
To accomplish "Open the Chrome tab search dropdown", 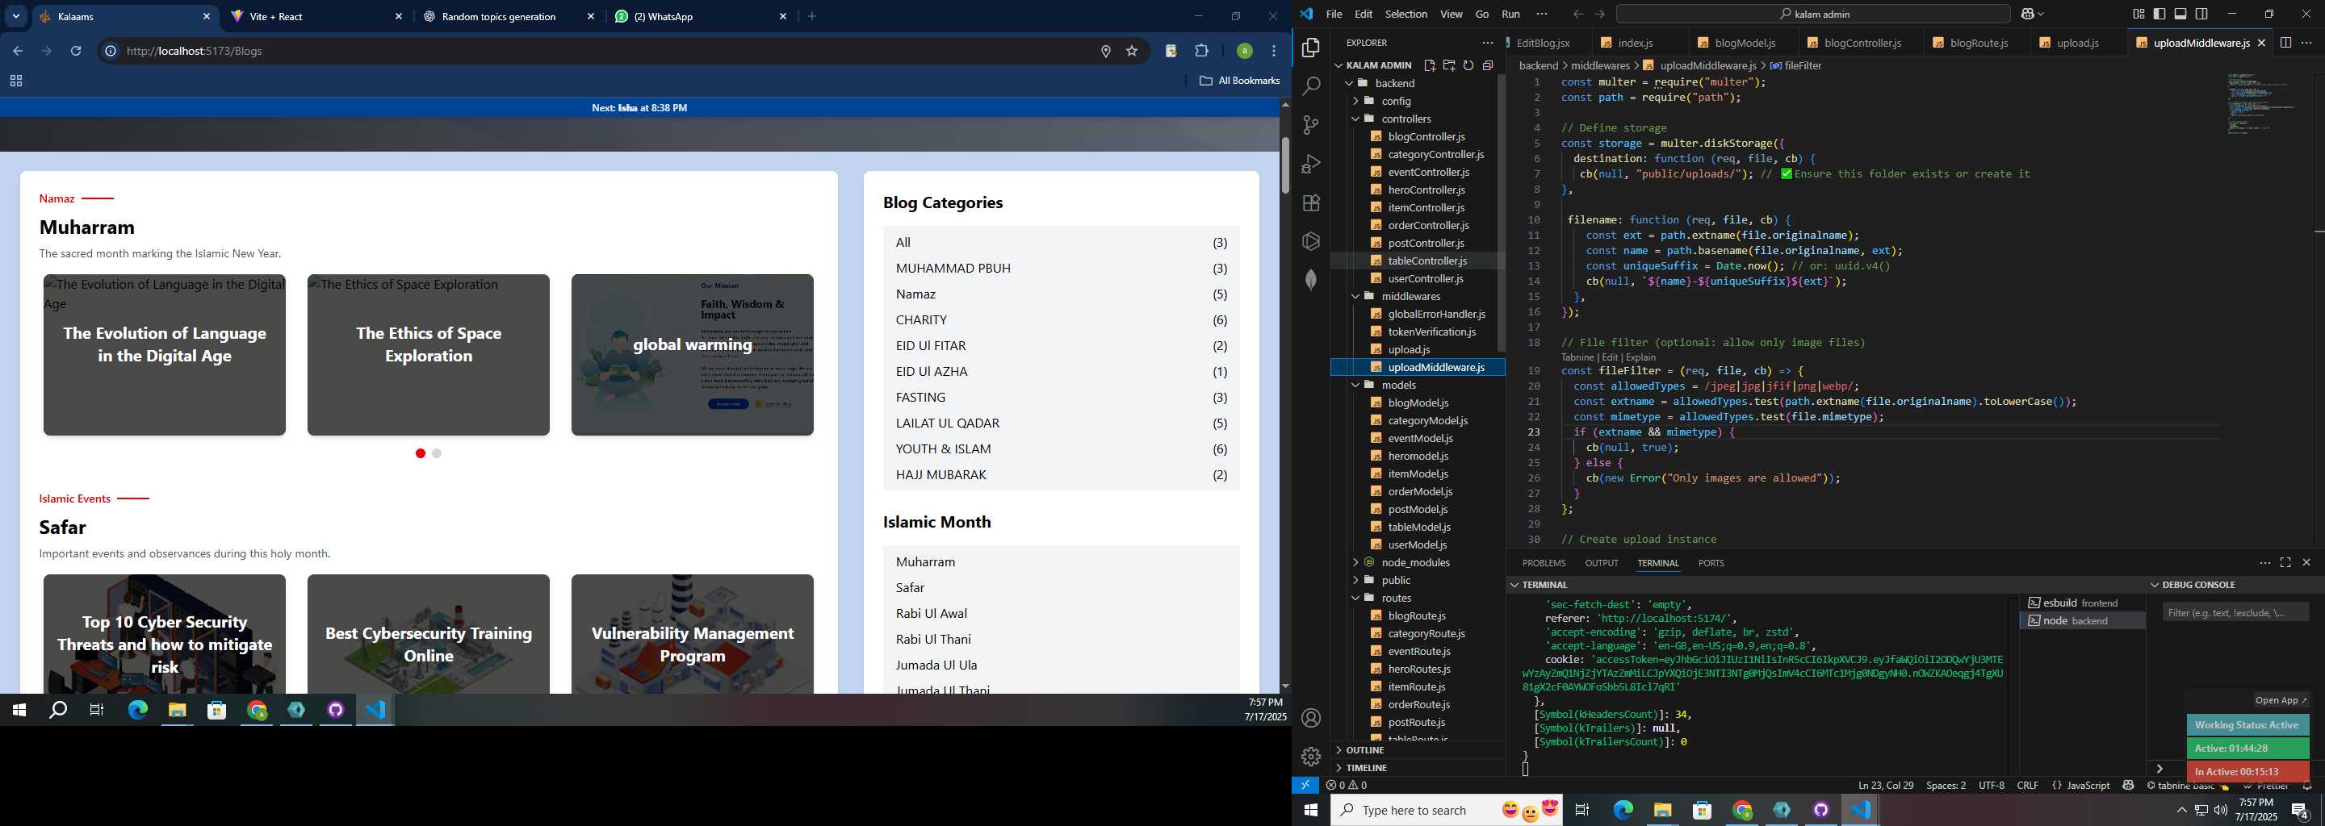I will [15, 16].
